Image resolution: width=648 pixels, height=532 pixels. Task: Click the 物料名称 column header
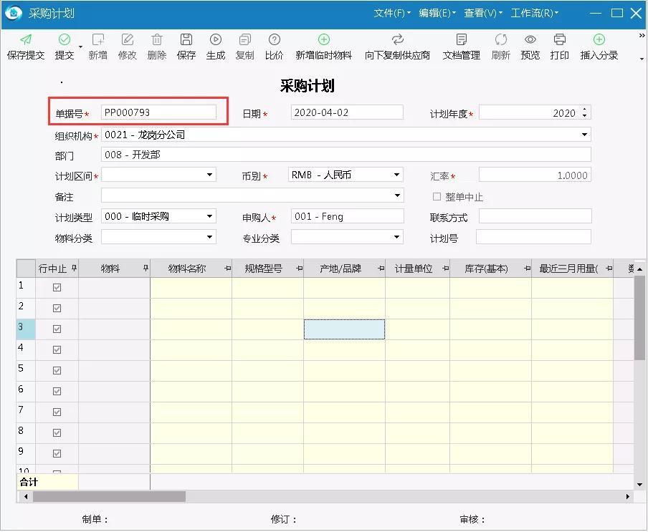coord(191,269)
